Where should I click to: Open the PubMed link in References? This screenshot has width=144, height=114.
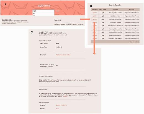(x=65, y=97)
